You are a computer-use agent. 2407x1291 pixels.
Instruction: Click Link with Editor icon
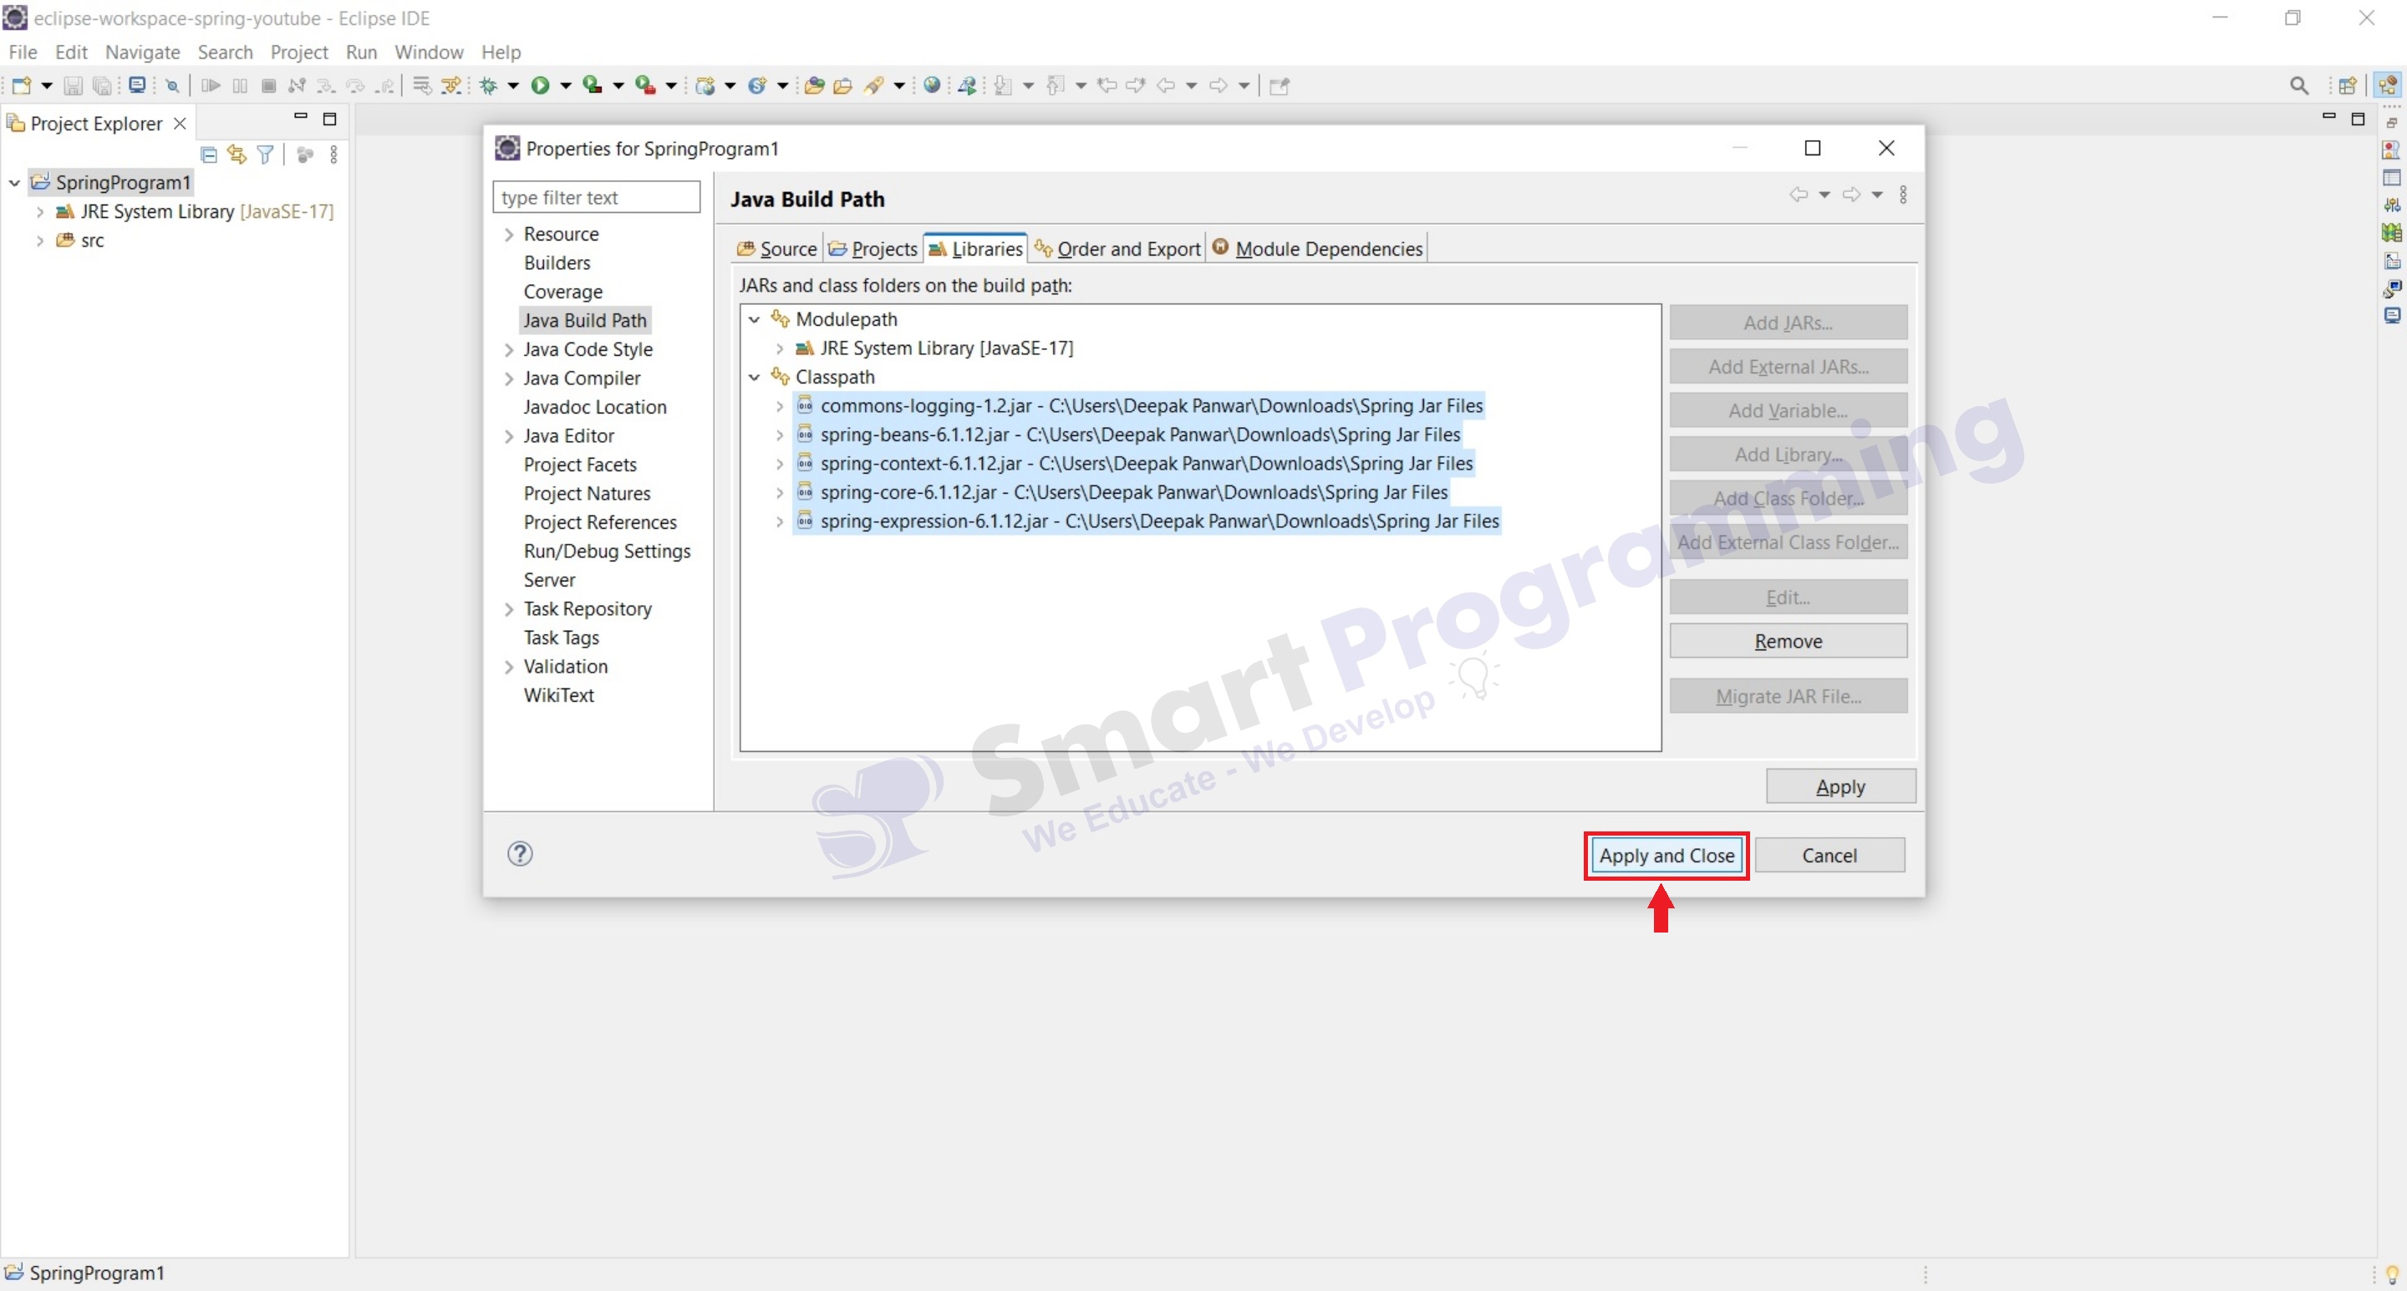click(x=237, y=155)
